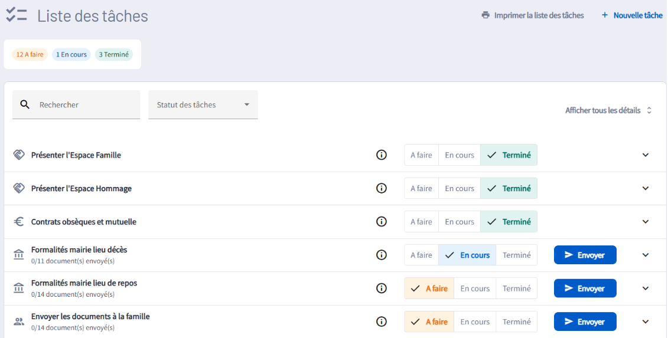
Task: Expand all details with Afficher tous les détails
Action: (x=608, y=110)
